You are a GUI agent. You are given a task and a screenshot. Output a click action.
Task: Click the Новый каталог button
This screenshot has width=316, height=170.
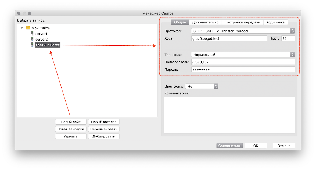click(x=104, y=122)
